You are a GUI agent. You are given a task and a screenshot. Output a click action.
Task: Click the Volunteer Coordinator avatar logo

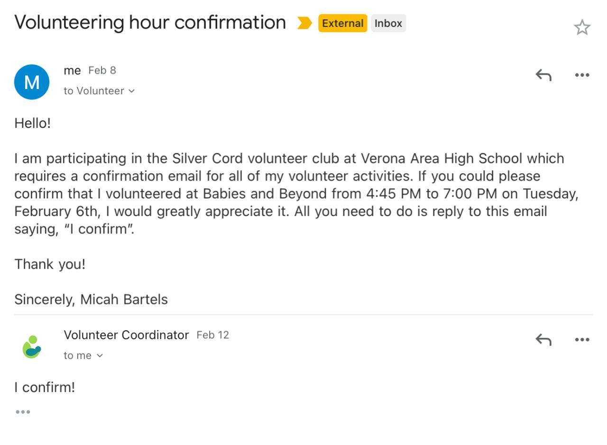click(32, 346)
